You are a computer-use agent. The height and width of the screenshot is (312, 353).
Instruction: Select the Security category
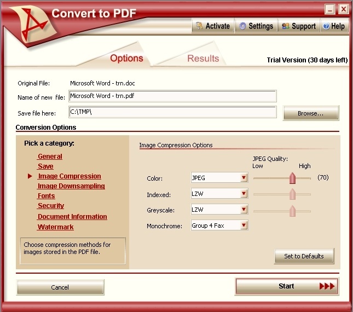click(51, 206)
